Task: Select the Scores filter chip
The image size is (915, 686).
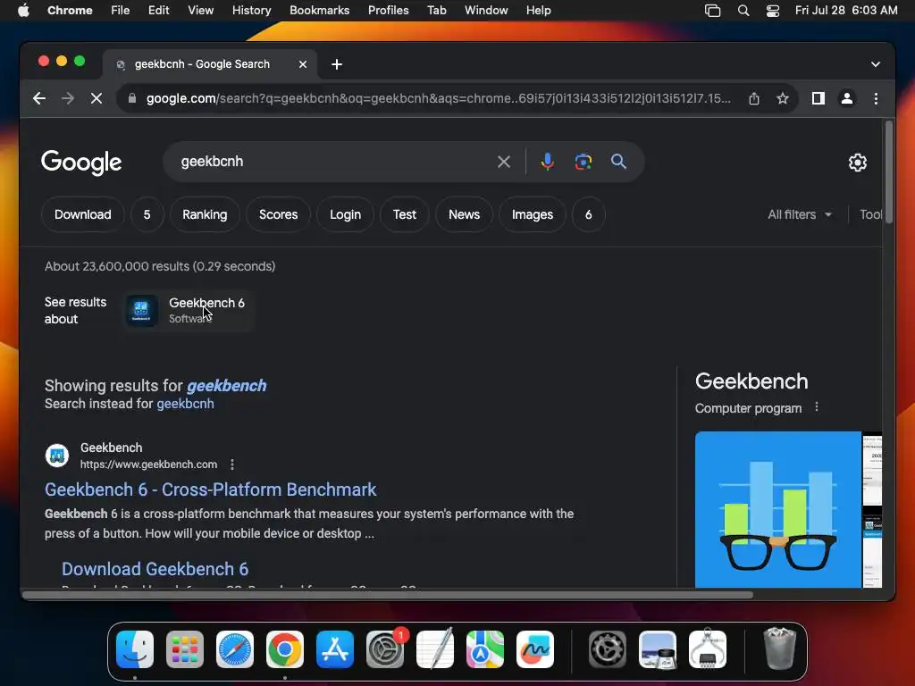Action: [x=279, y=214]
